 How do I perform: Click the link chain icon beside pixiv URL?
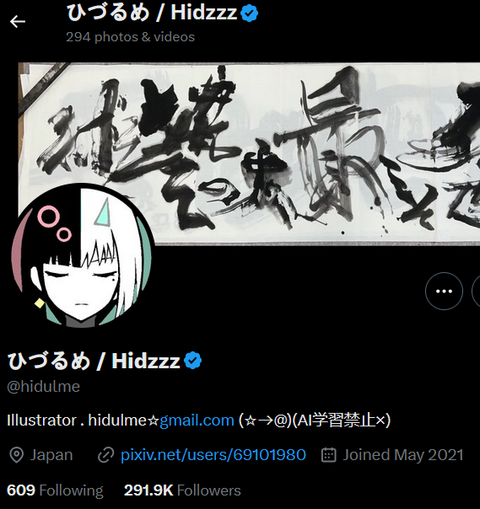coord(106,455)
